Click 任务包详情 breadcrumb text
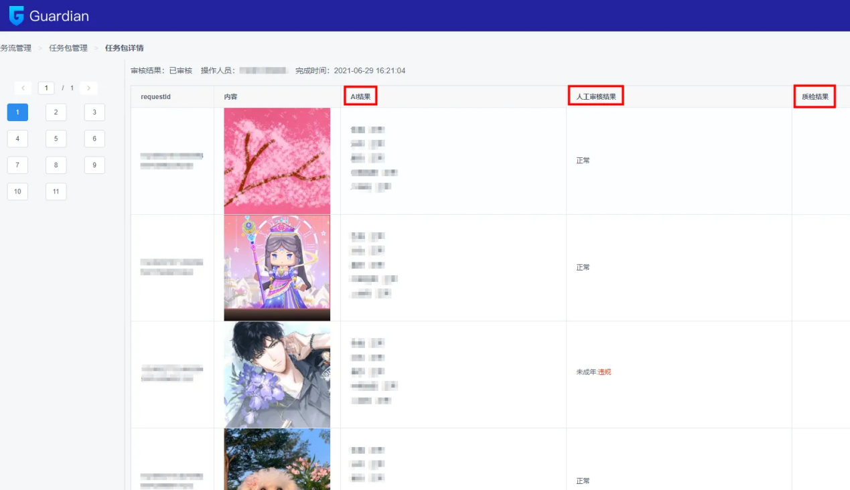 coord(125,48)
